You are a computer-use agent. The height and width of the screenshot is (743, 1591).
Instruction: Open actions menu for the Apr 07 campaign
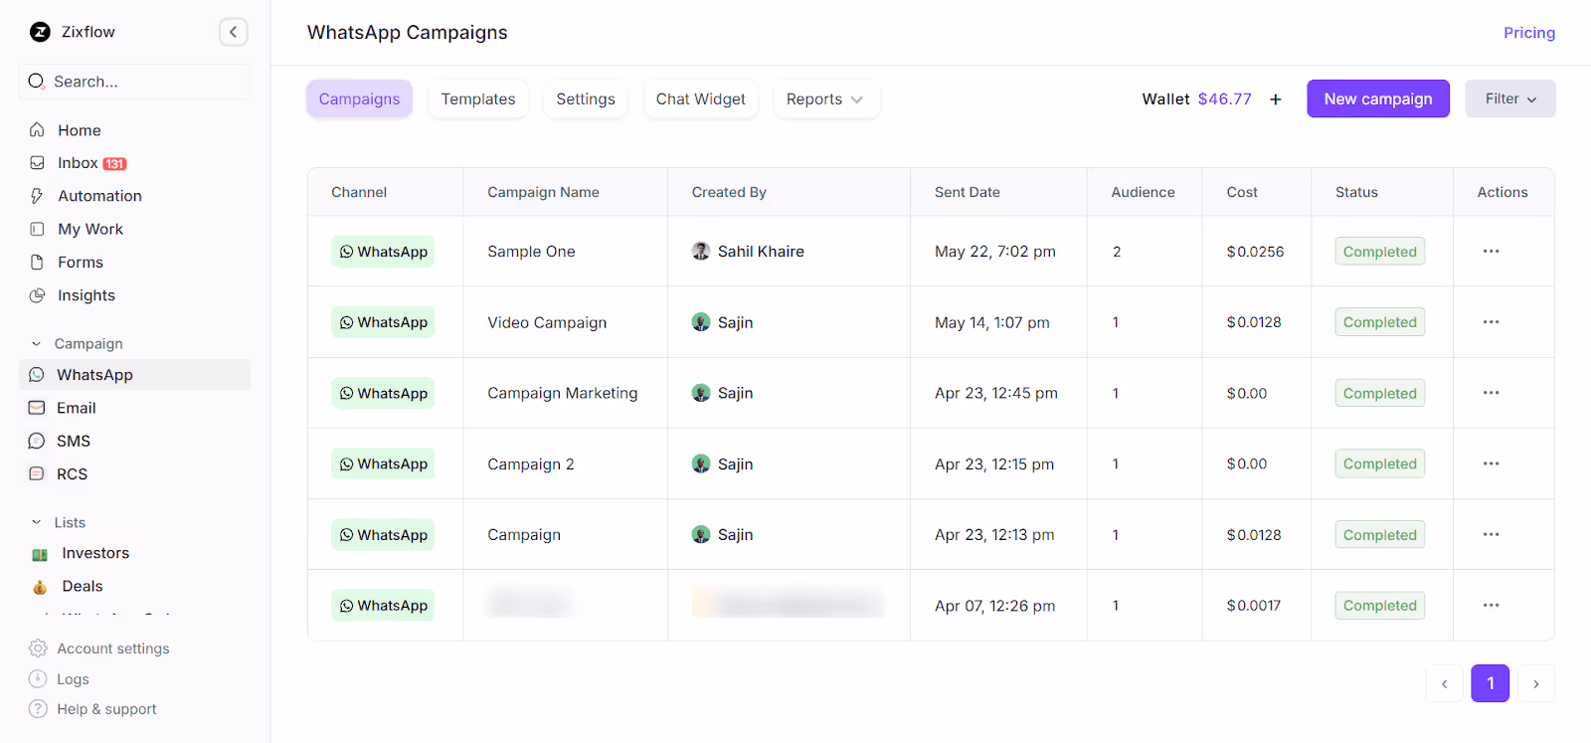click(1491, 606)
